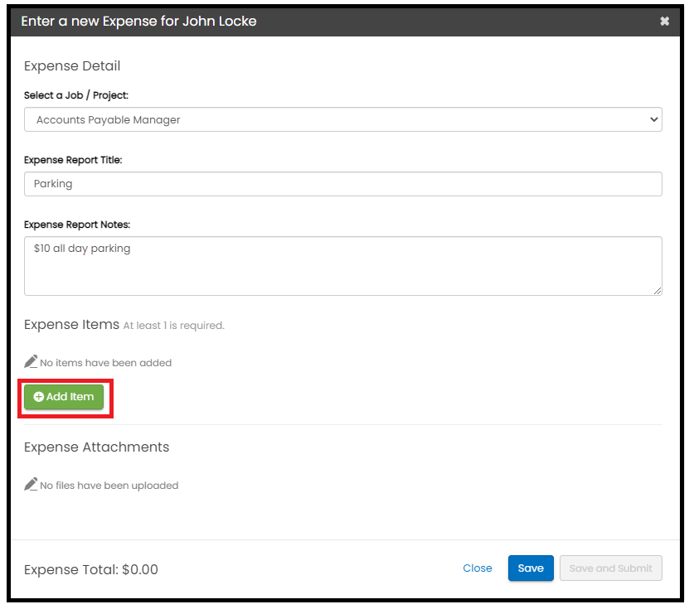689x614 pixels.
Task: Click the Expense Attachments heading
Action: (x=97, y=447)
